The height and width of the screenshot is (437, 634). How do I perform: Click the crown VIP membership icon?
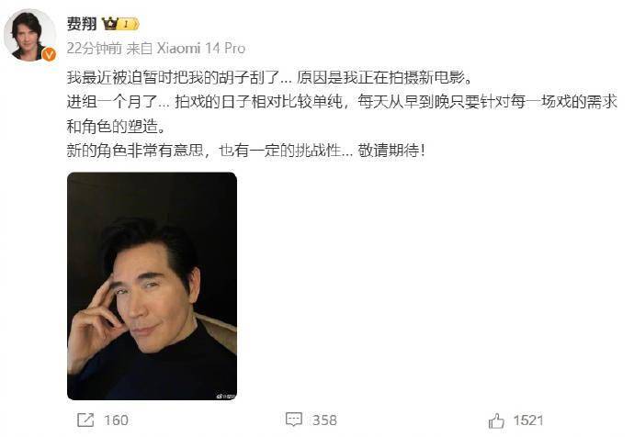[x=109, y=24]
